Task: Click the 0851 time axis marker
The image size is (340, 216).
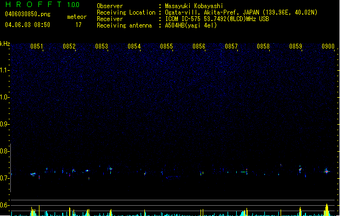Action: [36, 46]
